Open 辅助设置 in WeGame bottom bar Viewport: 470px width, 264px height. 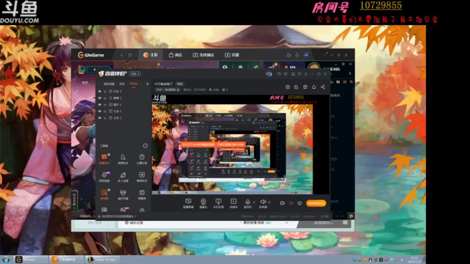point(134,223)
